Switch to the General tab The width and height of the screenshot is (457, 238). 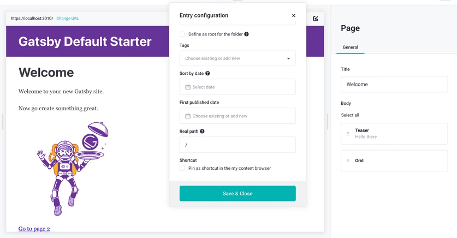(351, 47)
